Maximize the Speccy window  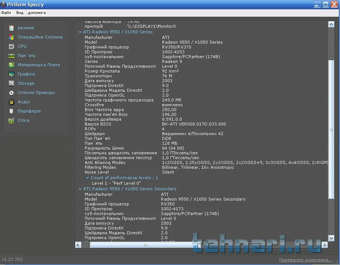tap(326, 4)
